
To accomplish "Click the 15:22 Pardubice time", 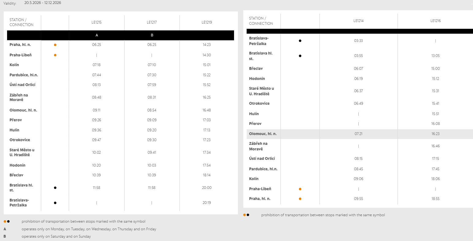I will 207,75.
